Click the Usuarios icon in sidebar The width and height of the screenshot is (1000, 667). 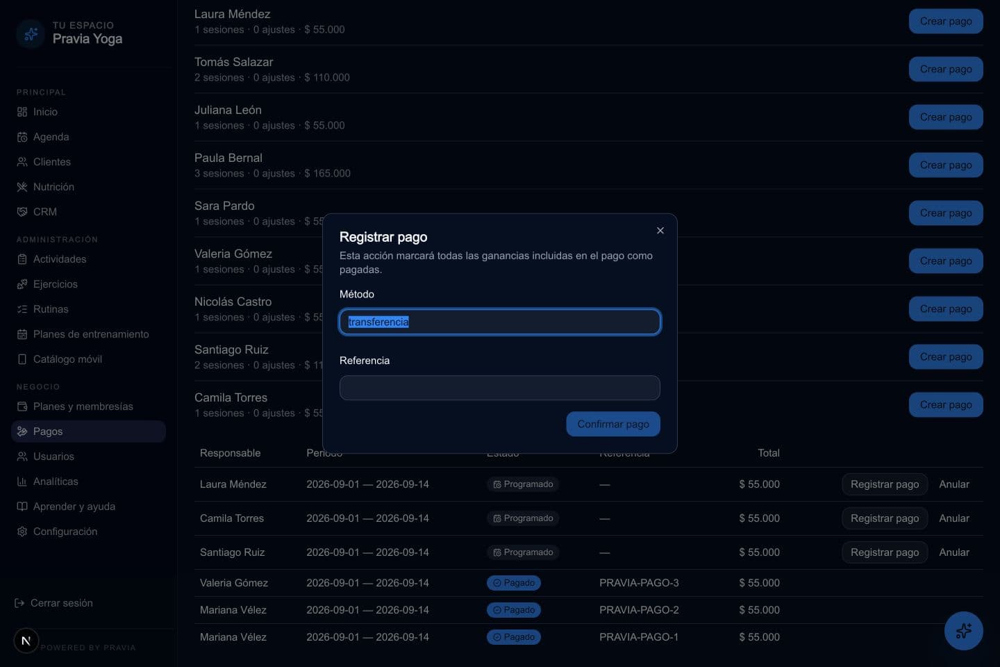(22, 456)
